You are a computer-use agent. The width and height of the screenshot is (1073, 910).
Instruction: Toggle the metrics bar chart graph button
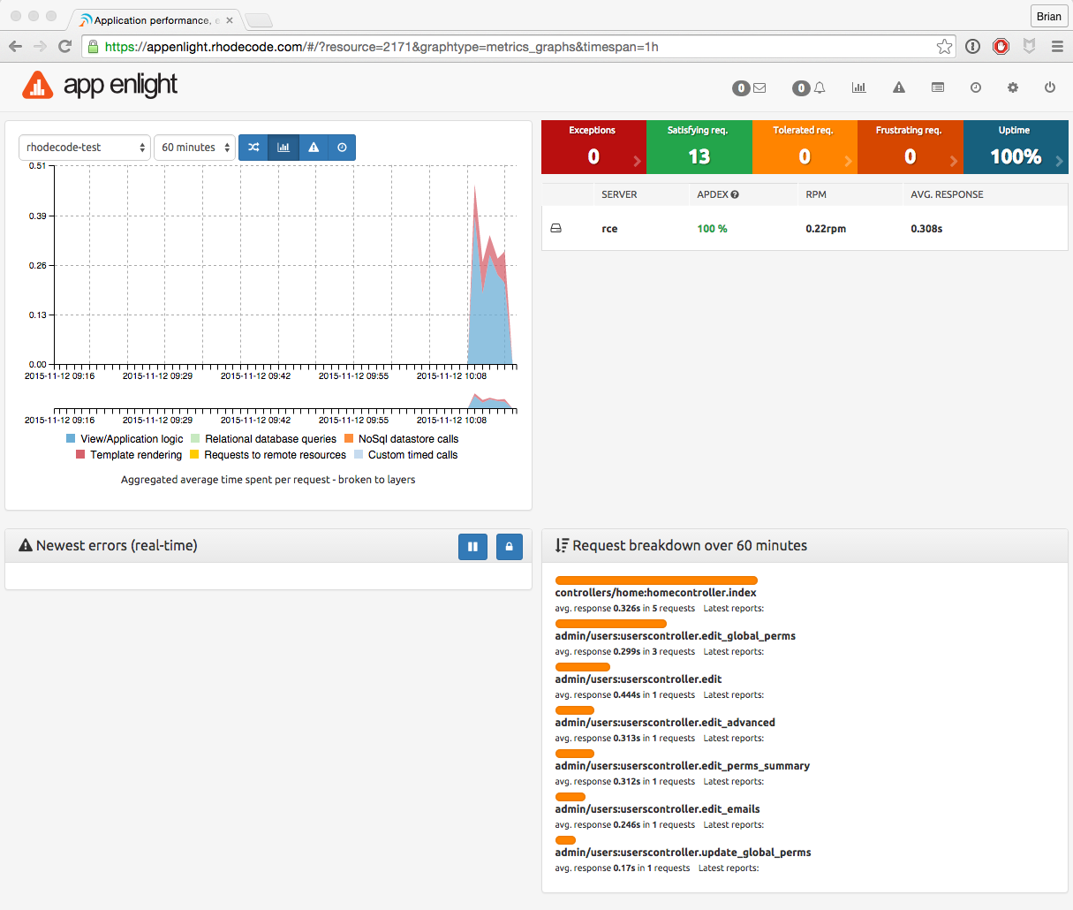pos(283,148)
